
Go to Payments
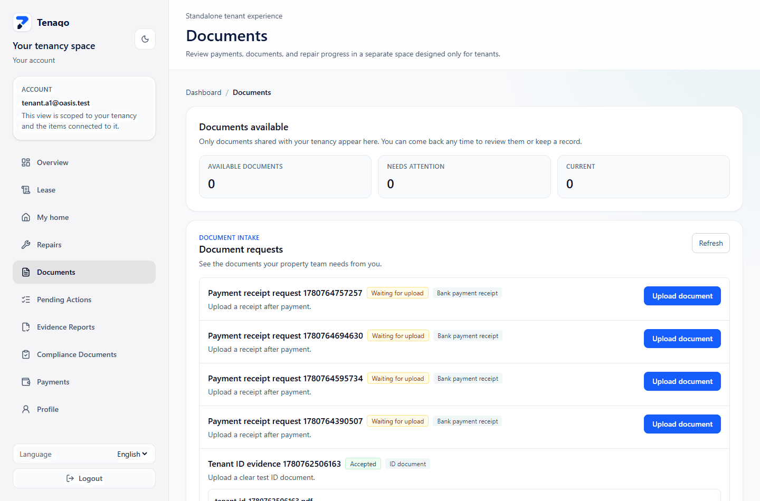click(84, 382)
